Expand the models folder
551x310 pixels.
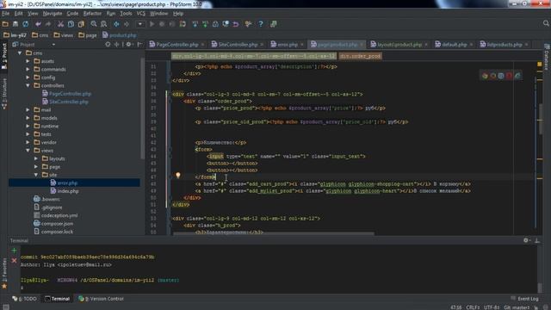click(28, 118)
